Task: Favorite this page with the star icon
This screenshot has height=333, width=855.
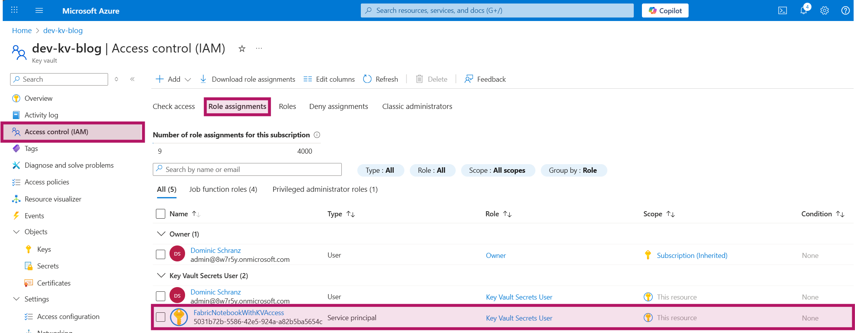Action: point(242,49)
